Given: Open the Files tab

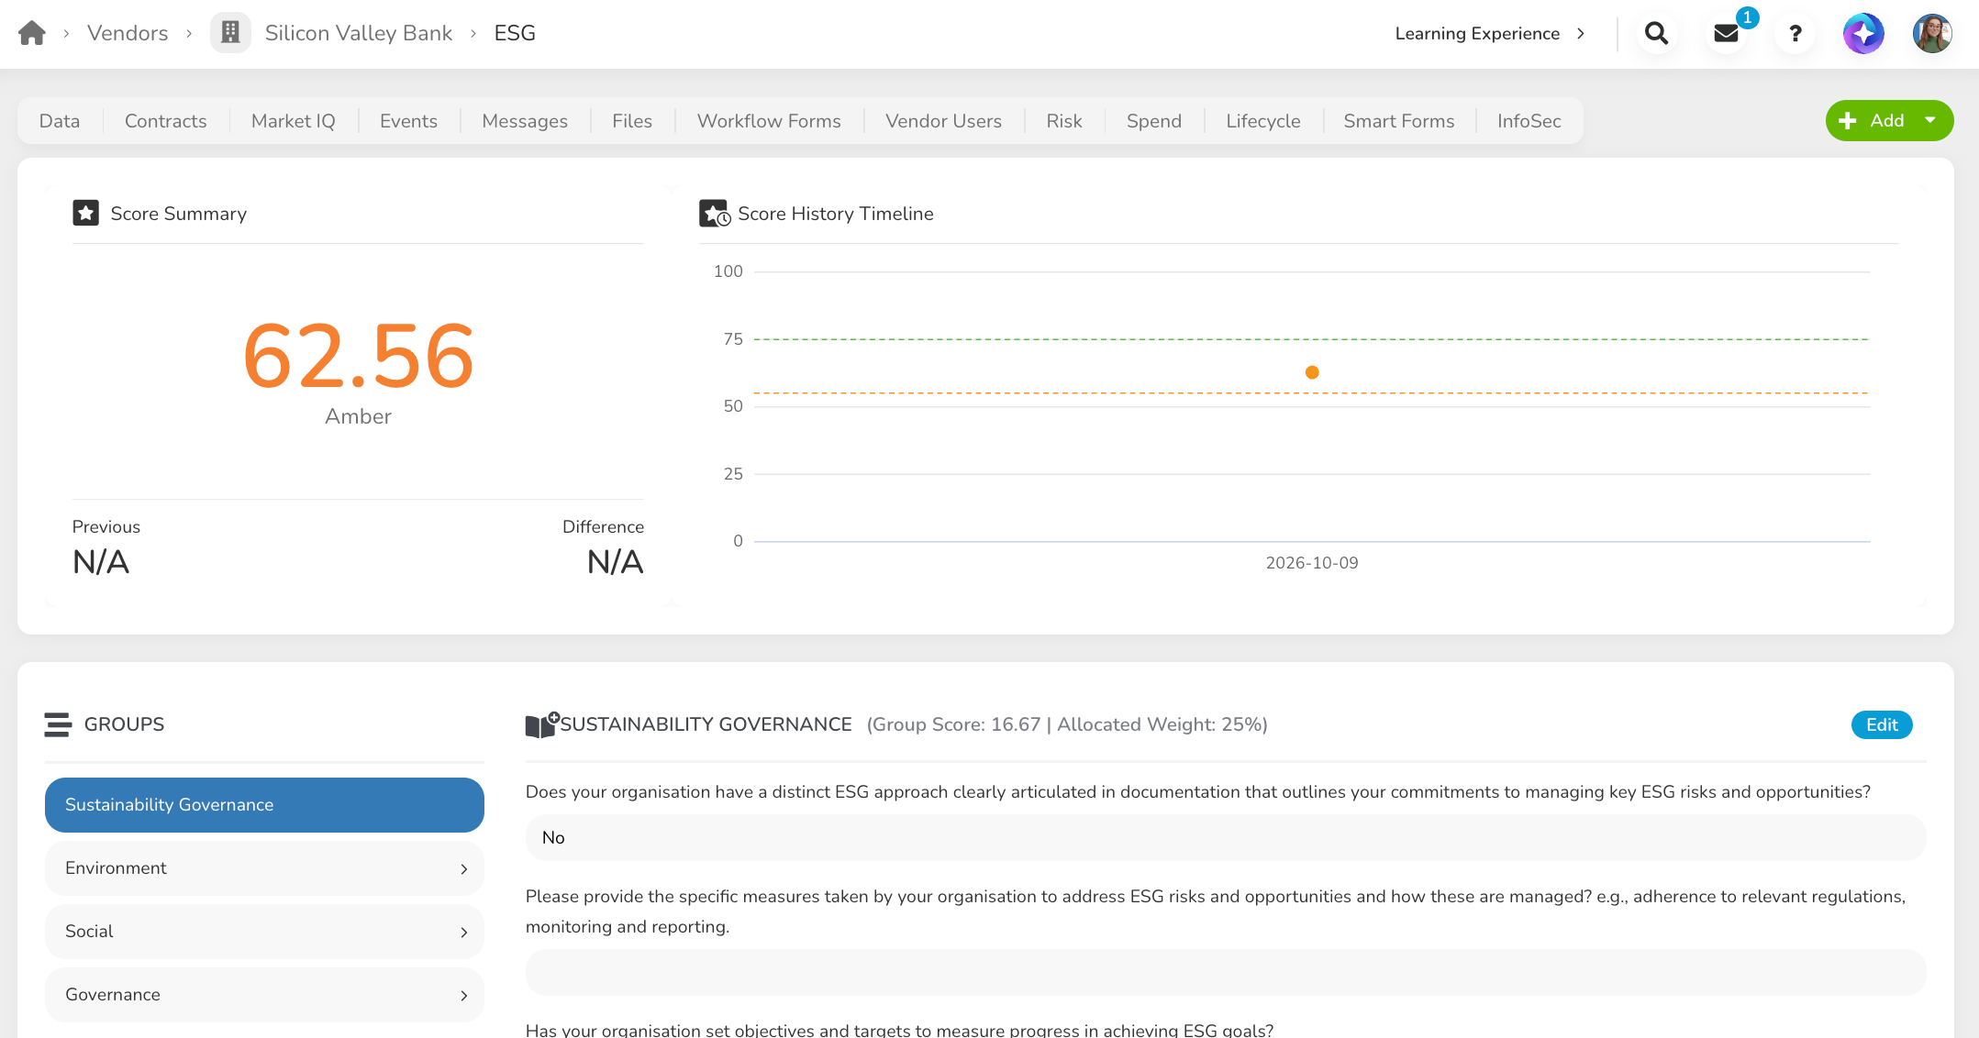Looking at the screenshot, I should [x=632, y=121].
